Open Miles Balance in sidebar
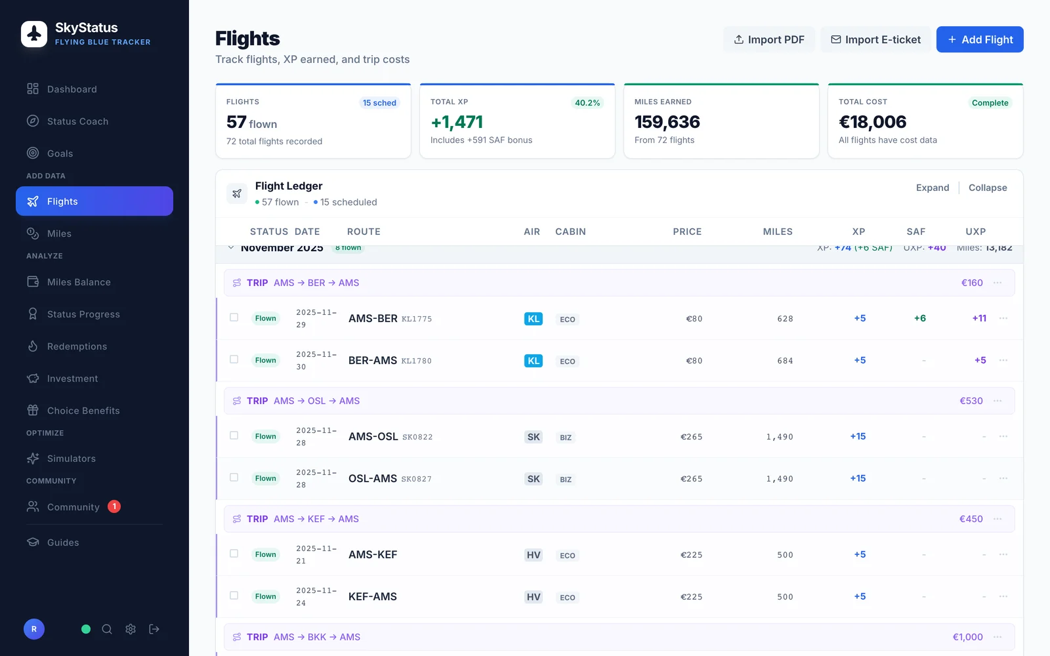 coord(94,282)
